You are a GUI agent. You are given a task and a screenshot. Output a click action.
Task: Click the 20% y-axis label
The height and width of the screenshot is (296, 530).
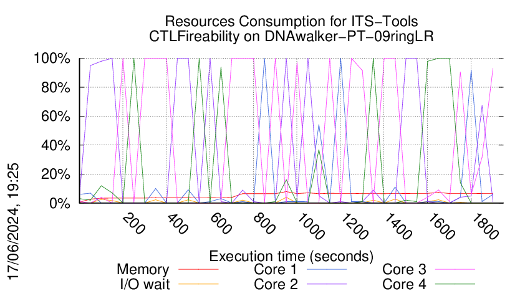coord(55,174)
